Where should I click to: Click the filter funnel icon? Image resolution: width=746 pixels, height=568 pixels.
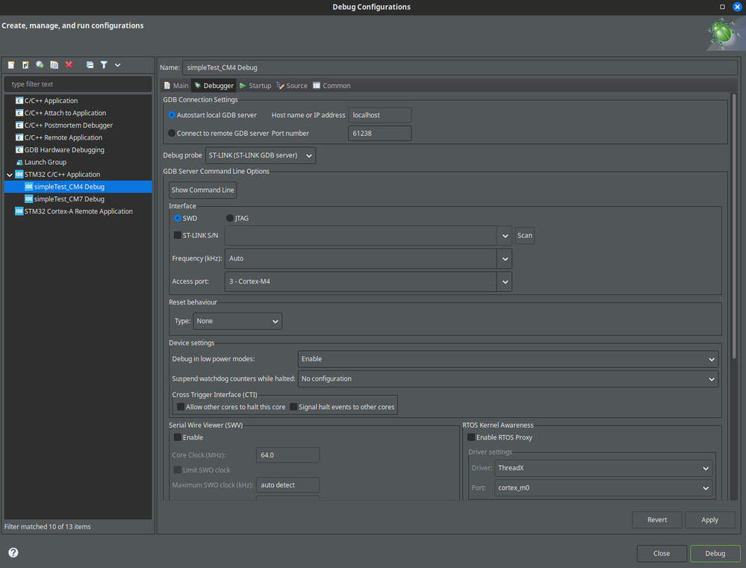[104, 65]
